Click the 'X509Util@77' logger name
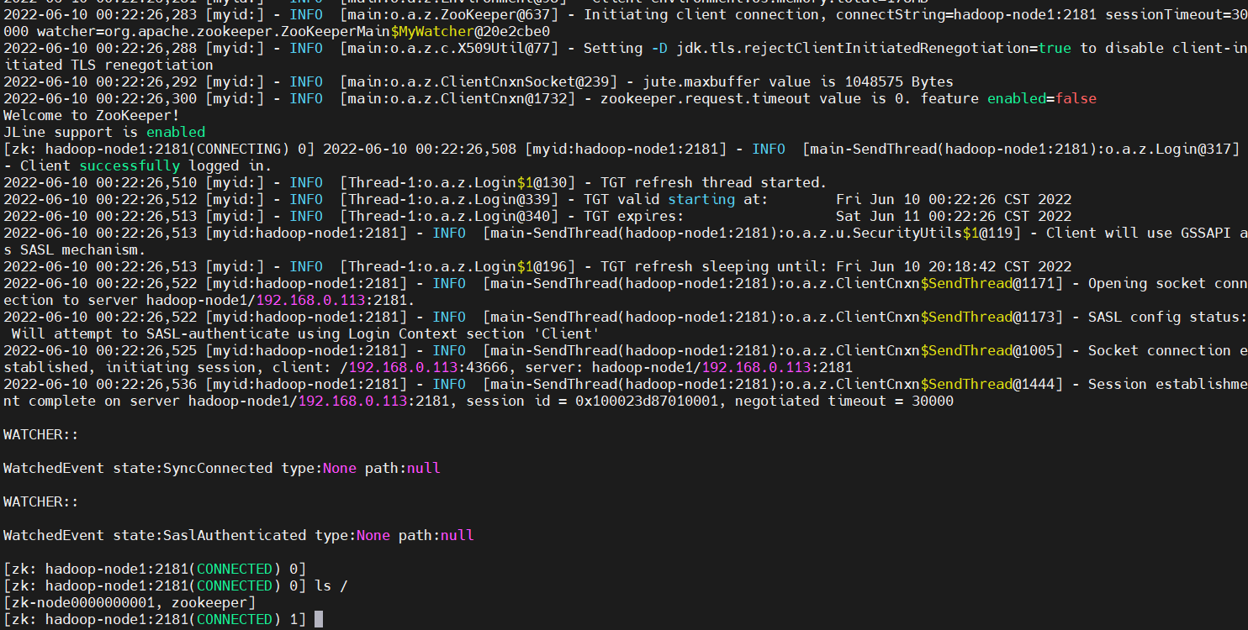The width and height of the screenshot is (1248, 630). [504, 48]
